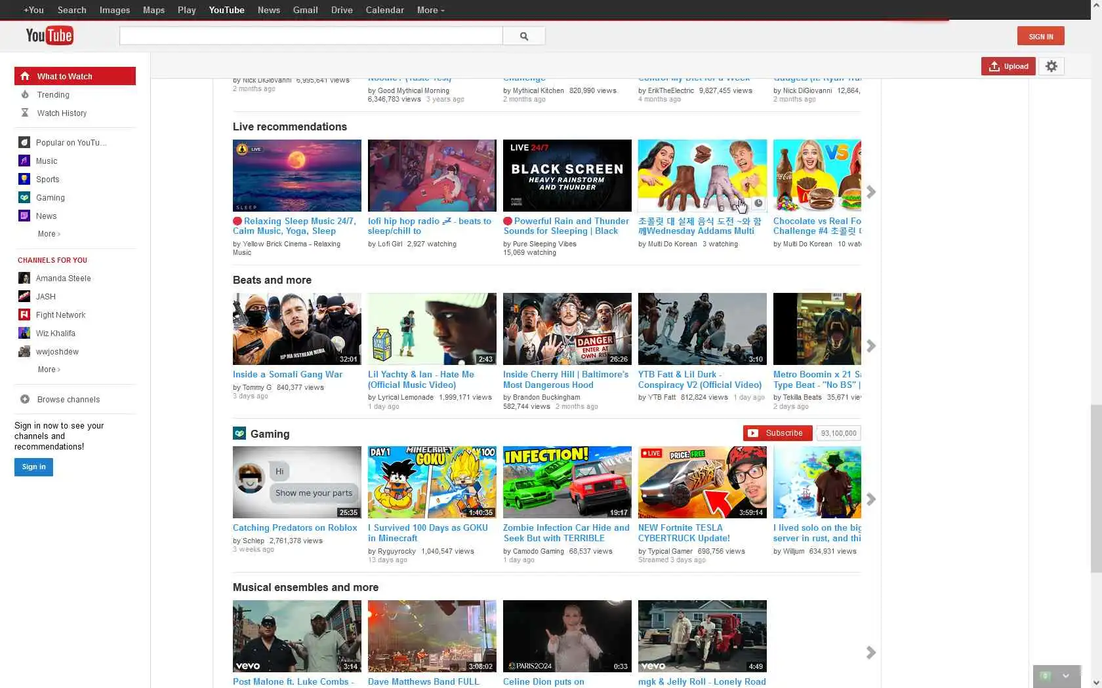The width and height of the screenshot is (1102, 688).
Task: Click the Trending flame icon
Action: [x=25, y=94]
